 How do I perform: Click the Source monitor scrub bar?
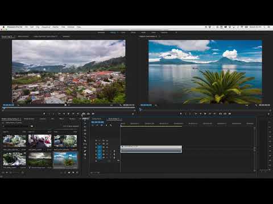pos(69,108)
